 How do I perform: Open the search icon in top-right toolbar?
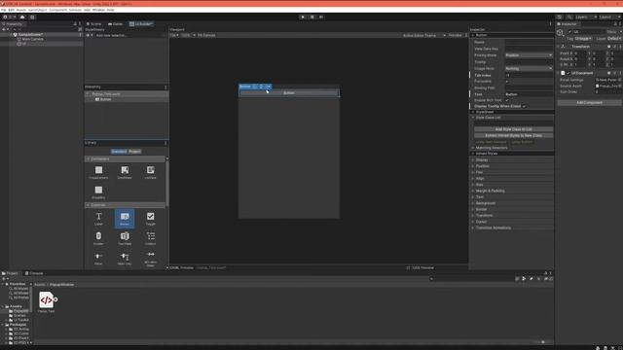[569, 17]
